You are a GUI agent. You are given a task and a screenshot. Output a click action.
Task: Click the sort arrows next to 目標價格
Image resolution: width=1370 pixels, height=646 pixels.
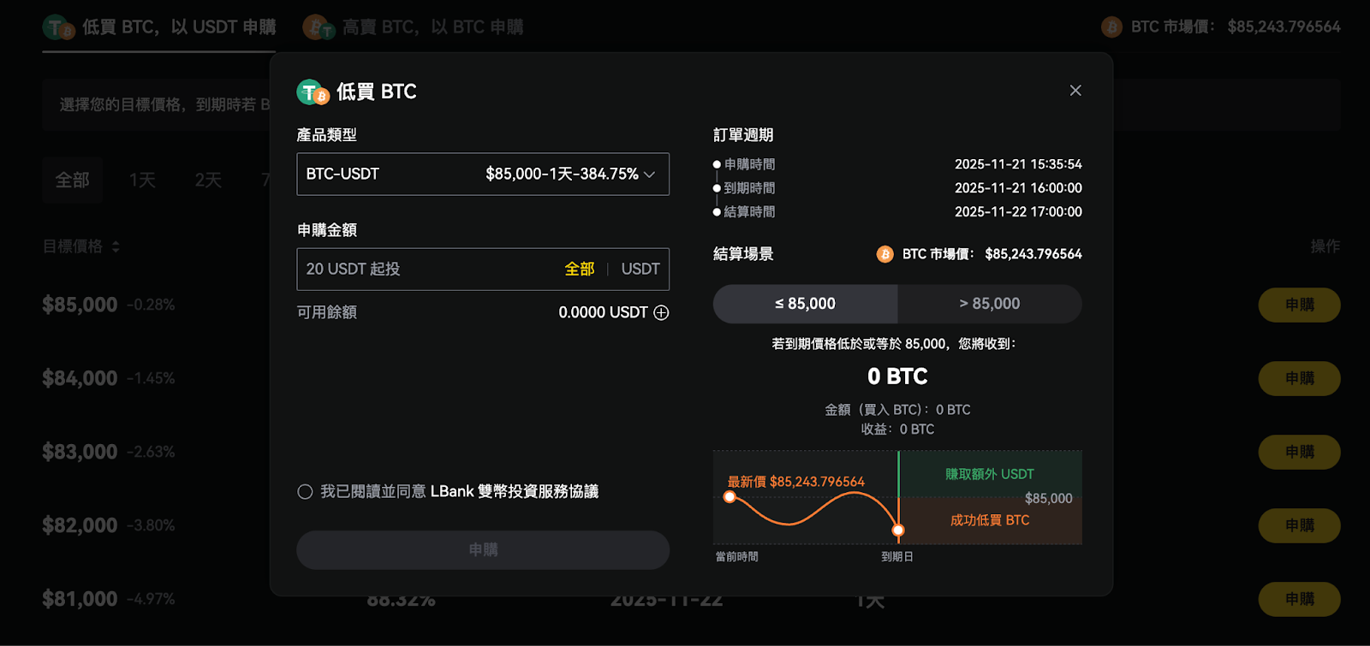116,246
